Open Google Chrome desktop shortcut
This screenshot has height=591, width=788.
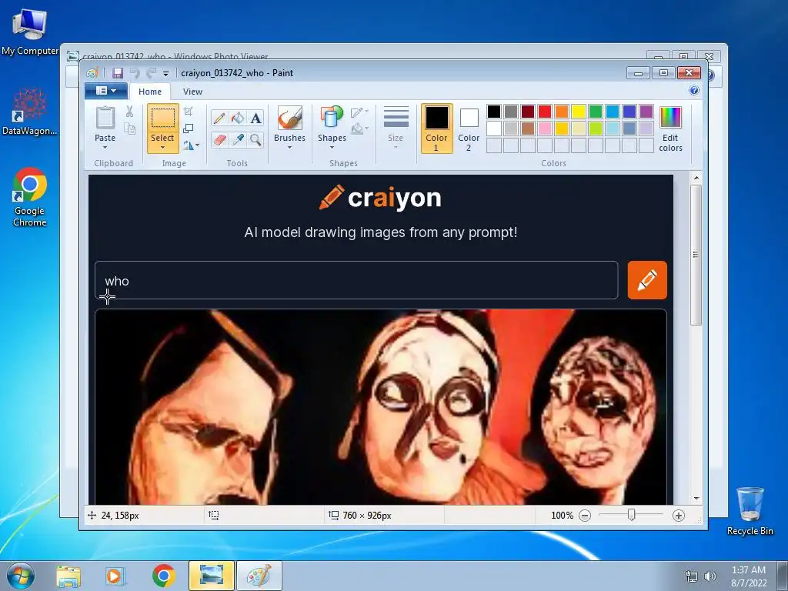30,197
